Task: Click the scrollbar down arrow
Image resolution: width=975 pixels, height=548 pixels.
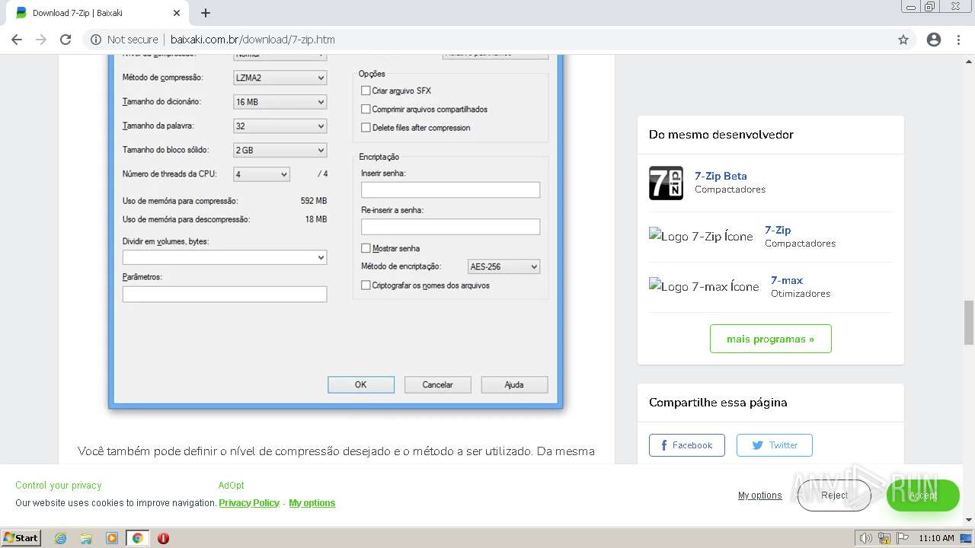Action: (969, 520)
